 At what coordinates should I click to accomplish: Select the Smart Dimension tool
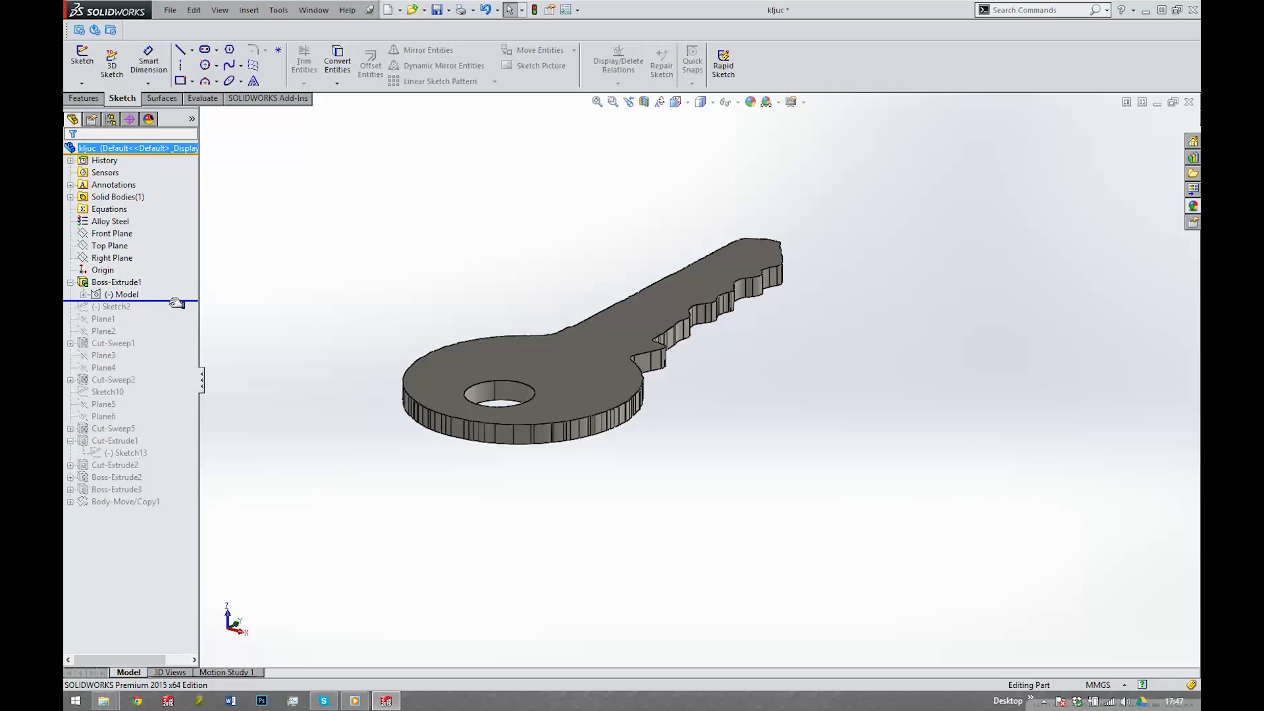[x=148, y=61]
